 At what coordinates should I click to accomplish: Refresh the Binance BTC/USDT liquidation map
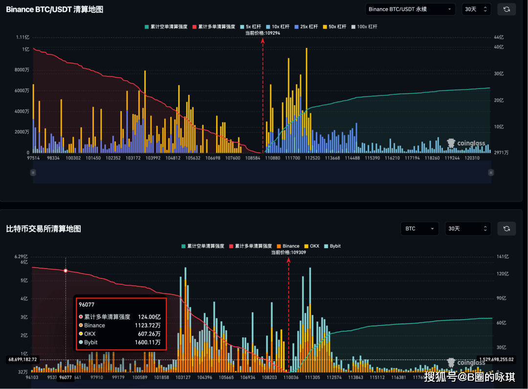(506, 9)
